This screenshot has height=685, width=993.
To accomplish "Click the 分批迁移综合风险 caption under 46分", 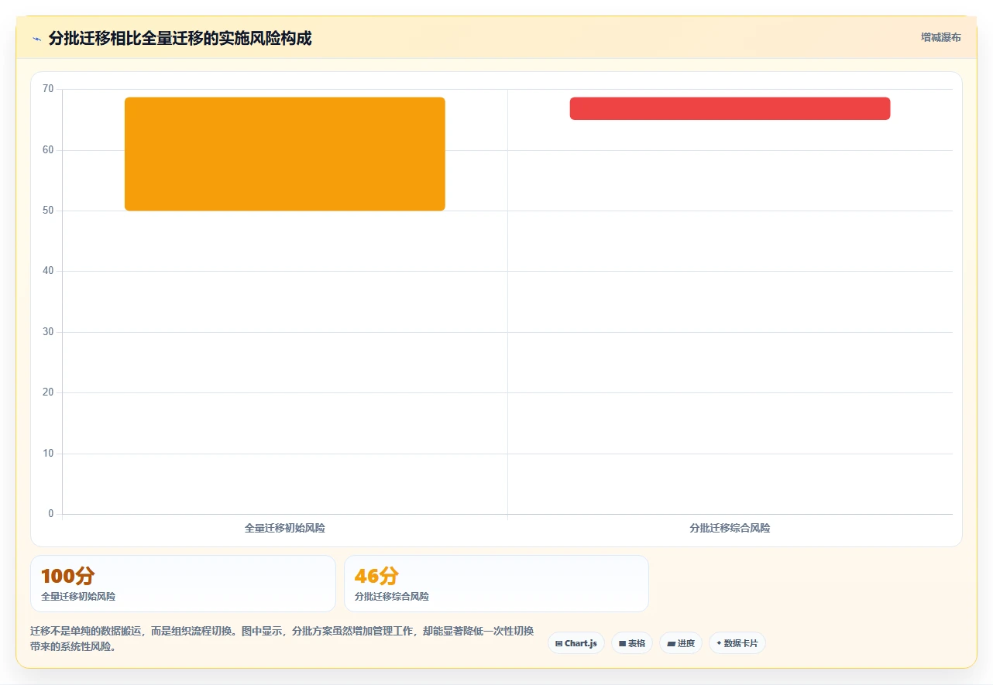I will click(x=392, y=597).
